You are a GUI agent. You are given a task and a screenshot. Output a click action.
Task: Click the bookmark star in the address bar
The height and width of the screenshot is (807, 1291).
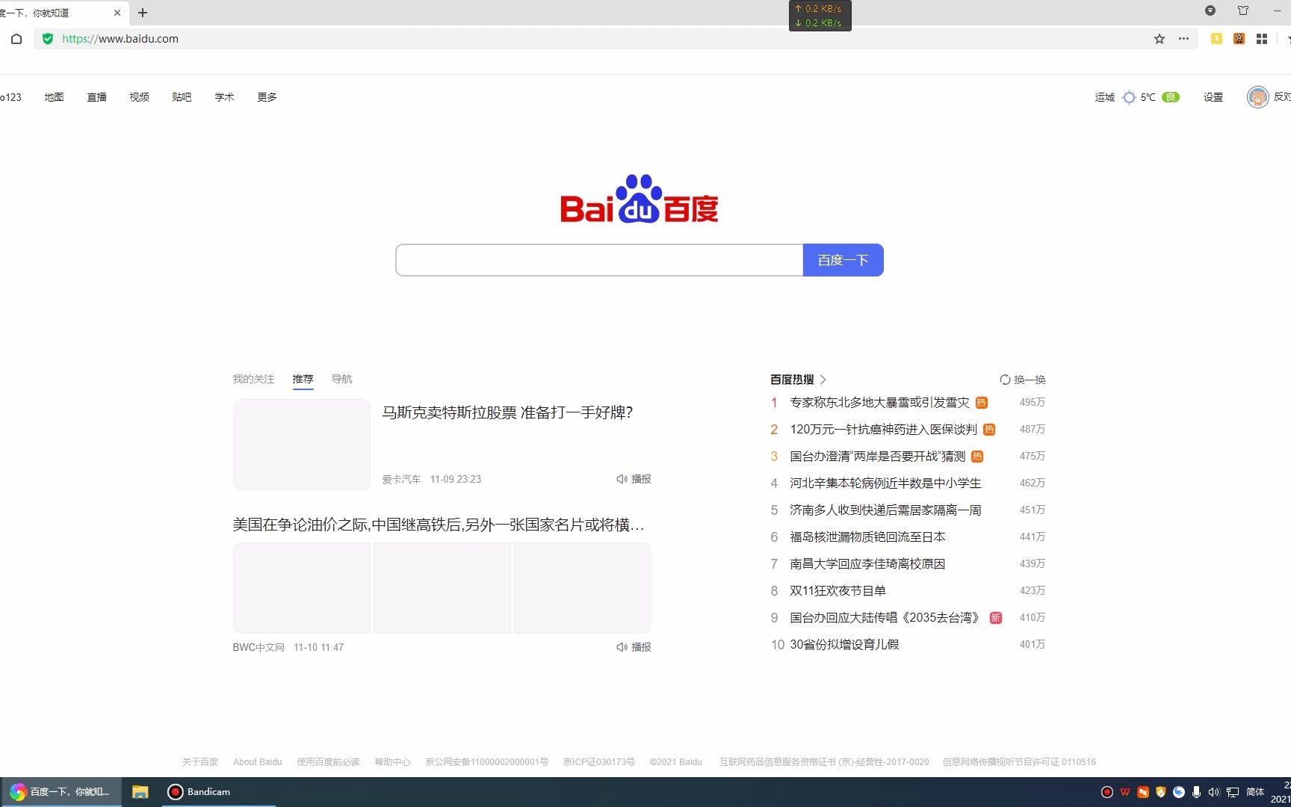(1159, 38)
